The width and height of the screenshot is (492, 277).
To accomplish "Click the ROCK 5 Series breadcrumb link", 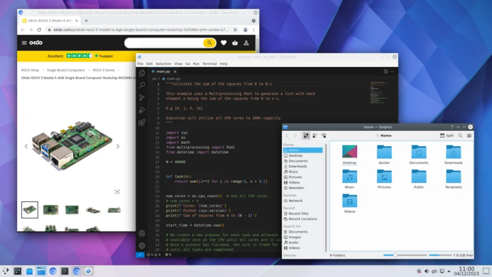I will (x=104, y=70).
